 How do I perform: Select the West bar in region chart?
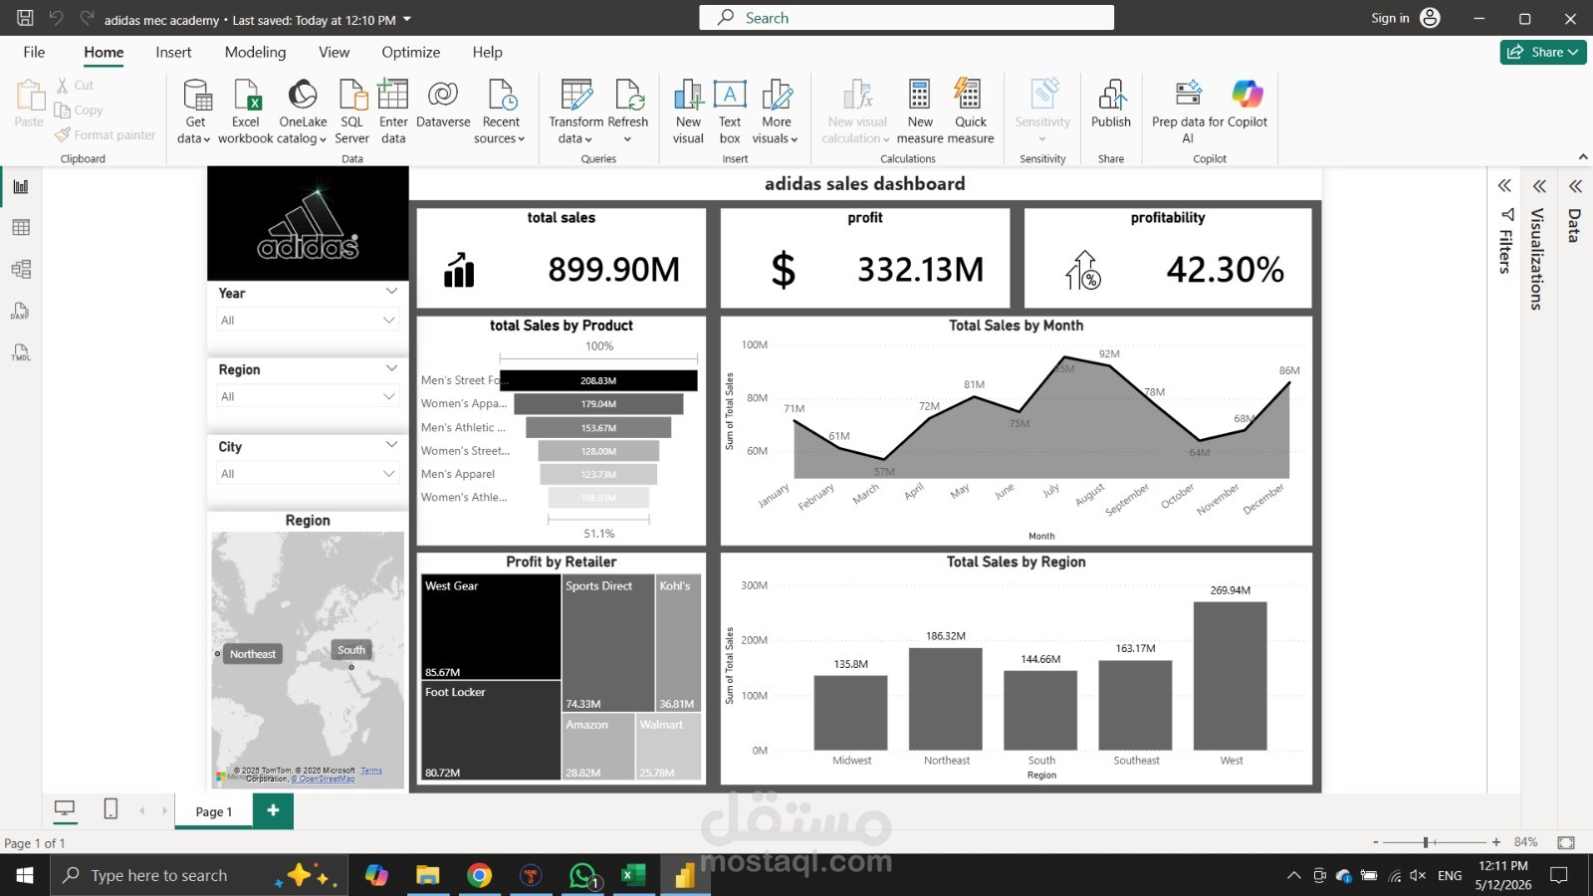[1231, 675]
